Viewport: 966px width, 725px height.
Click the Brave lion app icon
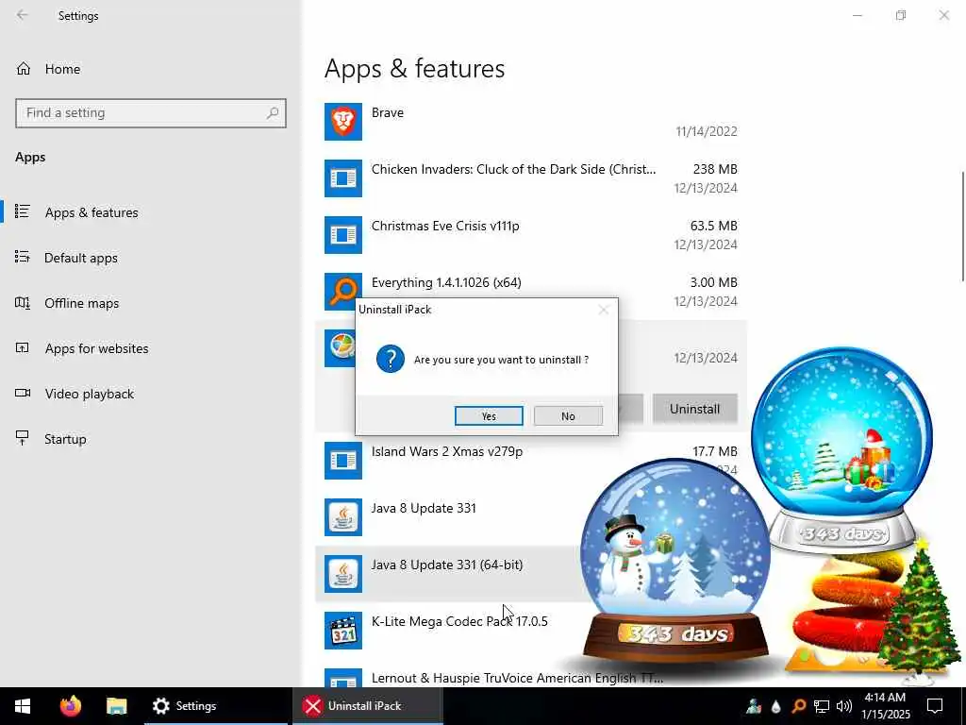[x=343, y=122]
